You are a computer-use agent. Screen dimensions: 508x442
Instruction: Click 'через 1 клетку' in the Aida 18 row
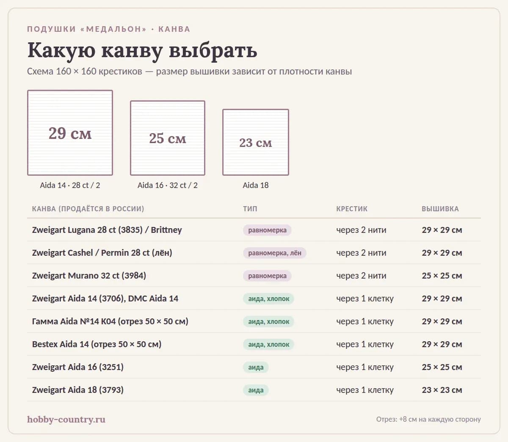365,390
